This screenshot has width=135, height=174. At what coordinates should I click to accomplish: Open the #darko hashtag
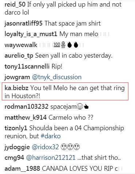click(51, 136)
